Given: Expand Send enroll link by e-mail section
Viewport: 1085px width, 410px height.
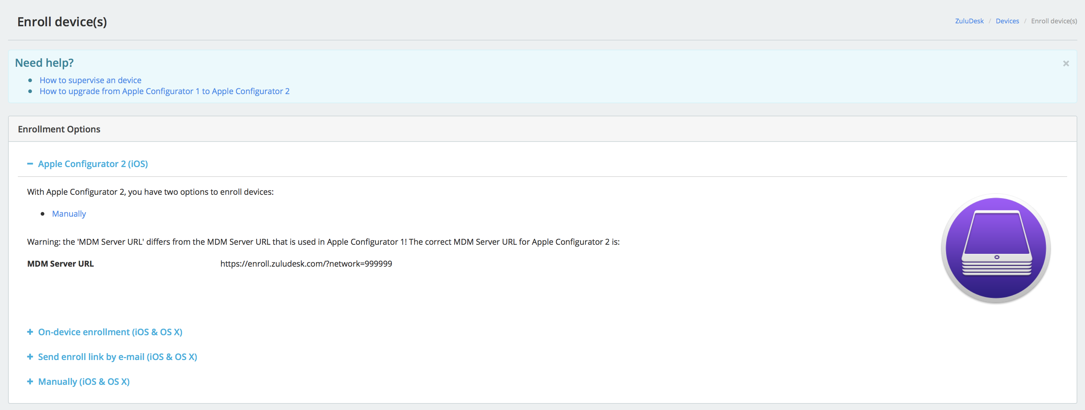Looking at the screenshot, I should click(112, 357).
